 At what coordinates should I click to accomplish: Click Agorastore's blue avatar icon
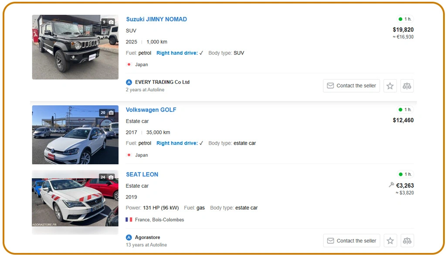pyautogui.click(x=129, y=237)
